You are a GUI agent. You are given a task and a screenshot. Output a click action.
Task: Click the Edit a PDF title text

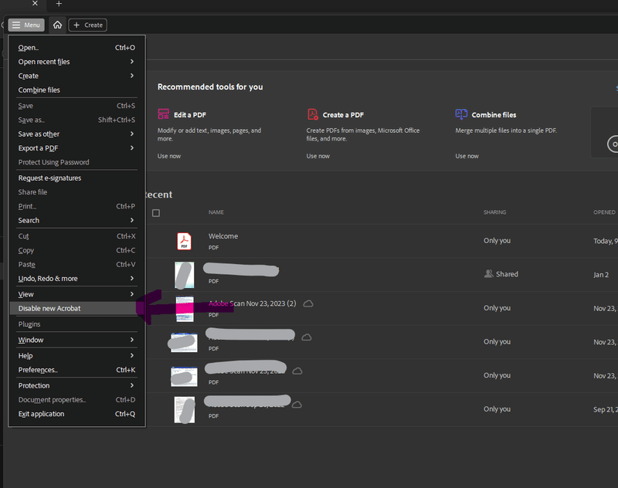[x=190, y=115]
